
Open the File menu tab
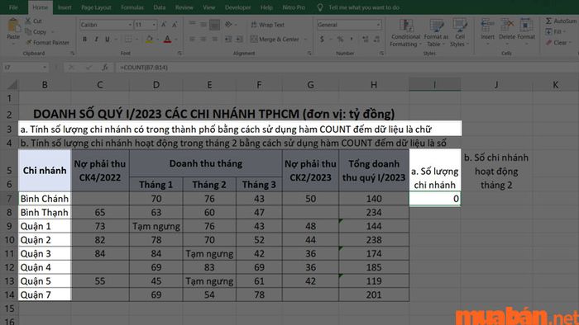13,7
